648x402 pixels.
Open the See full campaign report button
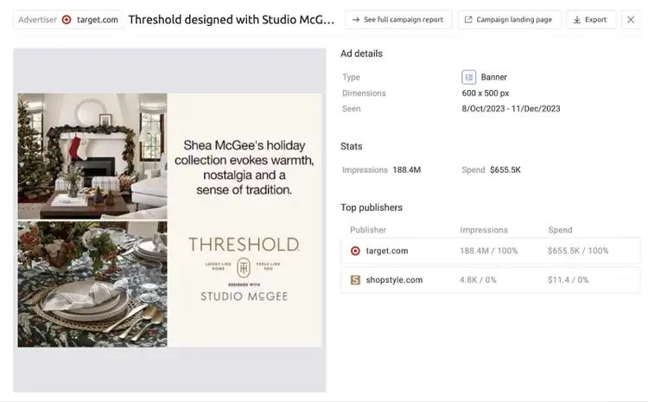point(398,19)
